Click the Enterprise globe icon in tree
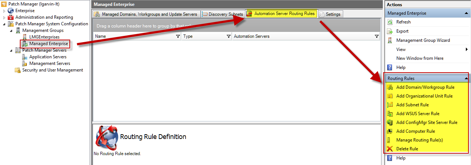Screen dimensions: 471x165 pyautogui.click(x=11, y=11)
